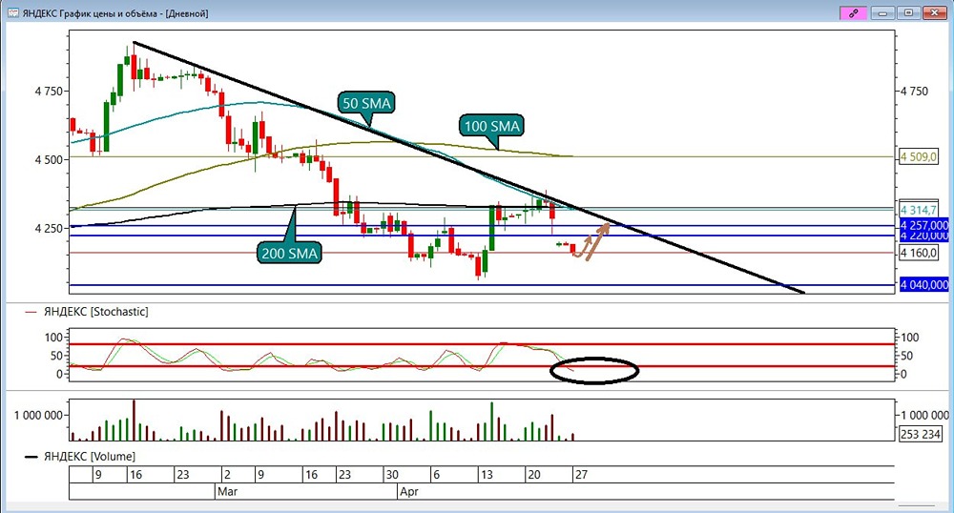Click the 27 date label on time axis
The image size is (954, 513).
point(581,475)
